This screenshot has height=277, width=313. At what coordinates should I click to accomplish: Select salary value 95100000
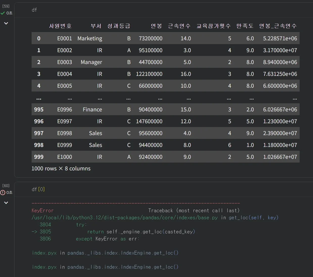pyautogui.click(x=151, y=50)
